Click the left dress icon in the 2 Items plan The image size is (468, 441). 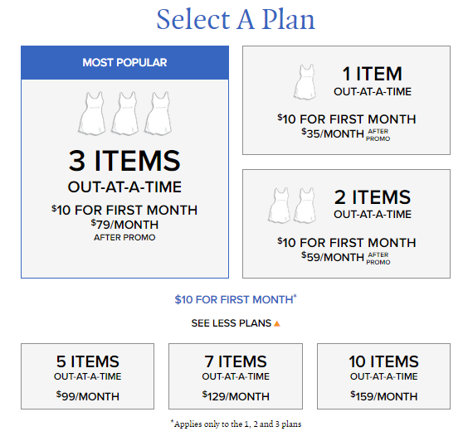pos(279,206)
